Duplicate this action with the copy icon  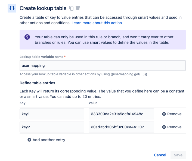(72, 8)
